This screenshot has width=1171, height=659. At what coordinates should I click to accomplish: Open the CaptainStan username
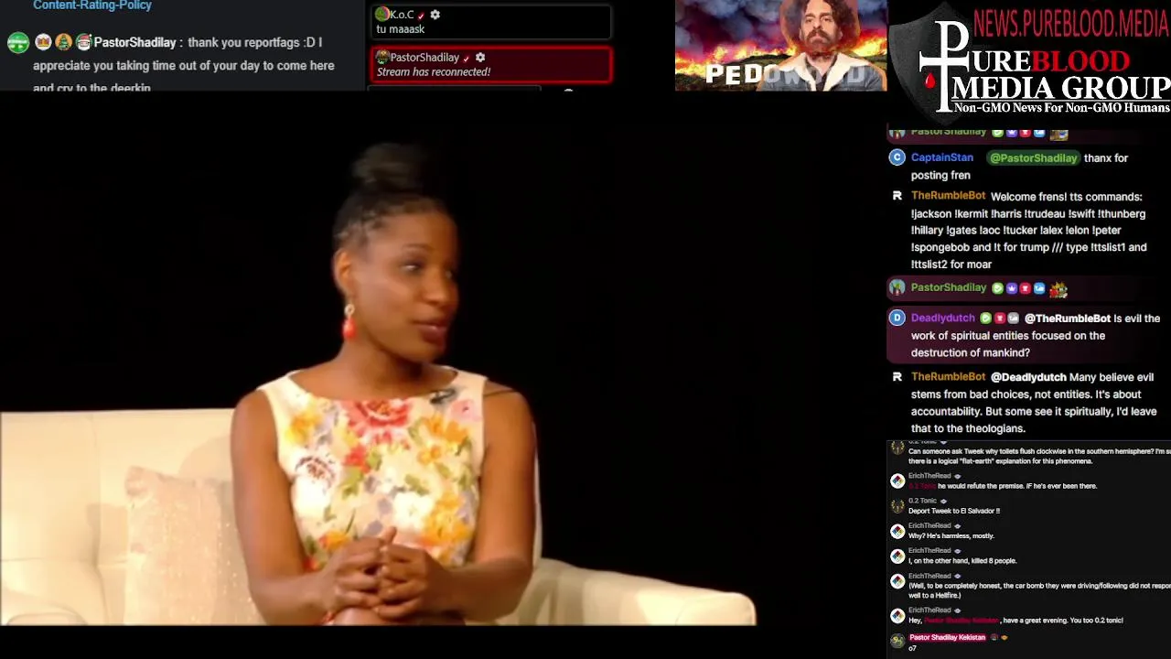click(x=942, y=158)
